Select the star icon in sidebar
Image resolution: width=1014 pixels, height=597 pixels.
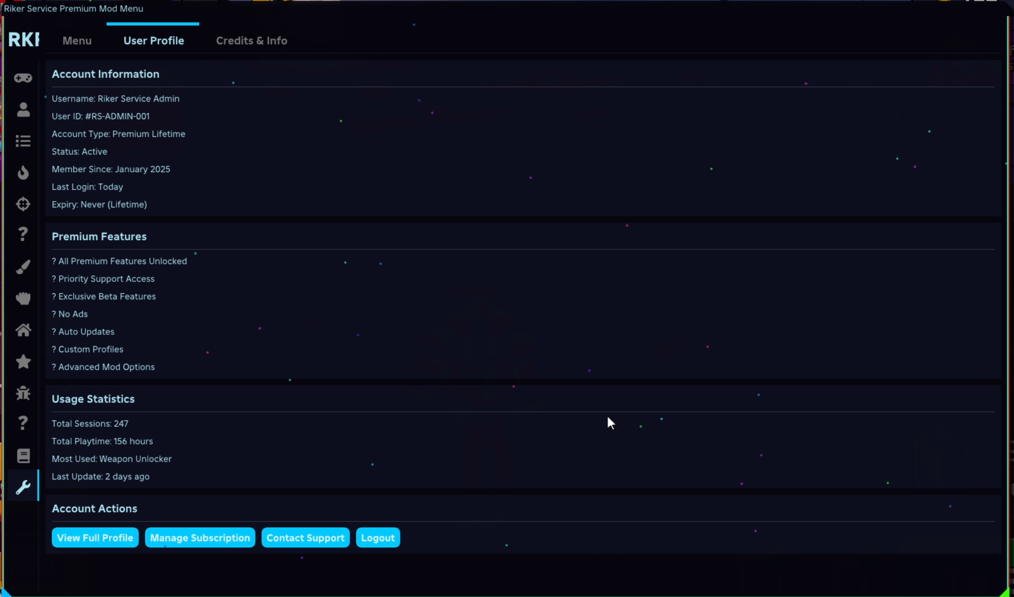point(23,361)
